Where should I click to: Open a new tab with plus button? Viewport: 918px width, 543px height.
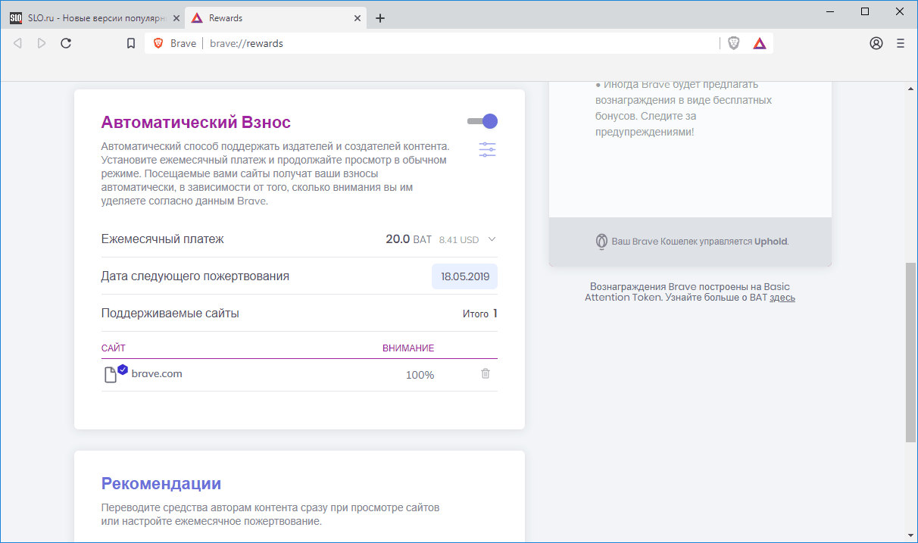pyautogui.click(x=380, y=18)
